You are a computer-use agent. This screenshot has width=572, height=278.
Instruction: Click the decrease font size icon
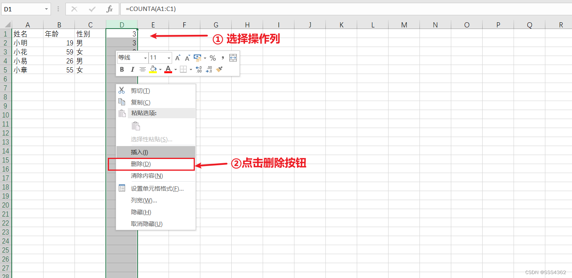[187, 58]
